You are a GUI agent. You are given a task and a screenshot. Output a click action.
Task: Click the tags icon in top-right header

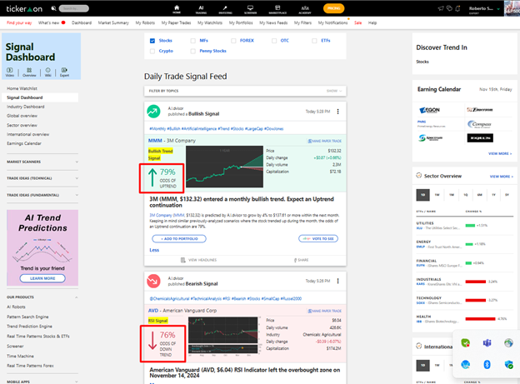[x=449, y=8]
